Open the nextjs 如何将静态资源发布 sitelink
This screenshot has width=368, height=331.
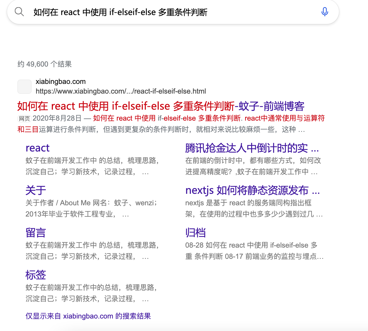(x=253, y=190)
